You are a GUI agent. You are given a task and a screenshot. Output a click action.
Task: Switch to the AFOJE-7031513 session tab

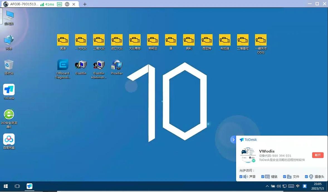pos(40,4)
